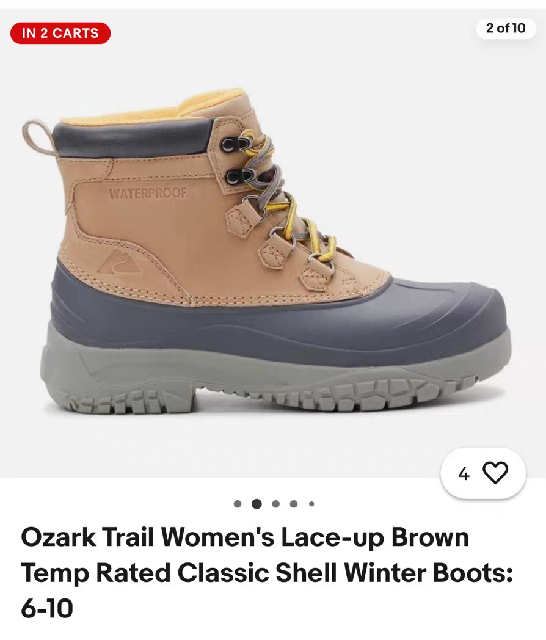This screenshot has width=546, height=640.
Task: Click the red IN 2 CARTS badge
Action: coord(60,33)
